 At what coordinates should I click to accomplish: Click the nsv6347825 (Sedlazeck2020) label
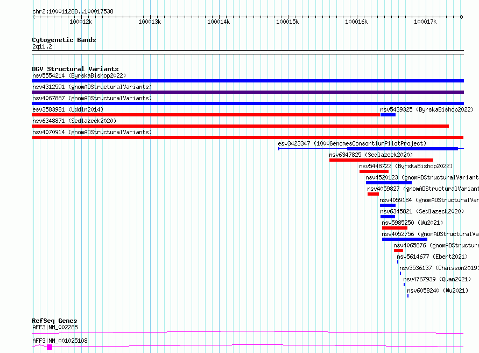[x=371, y=155]
